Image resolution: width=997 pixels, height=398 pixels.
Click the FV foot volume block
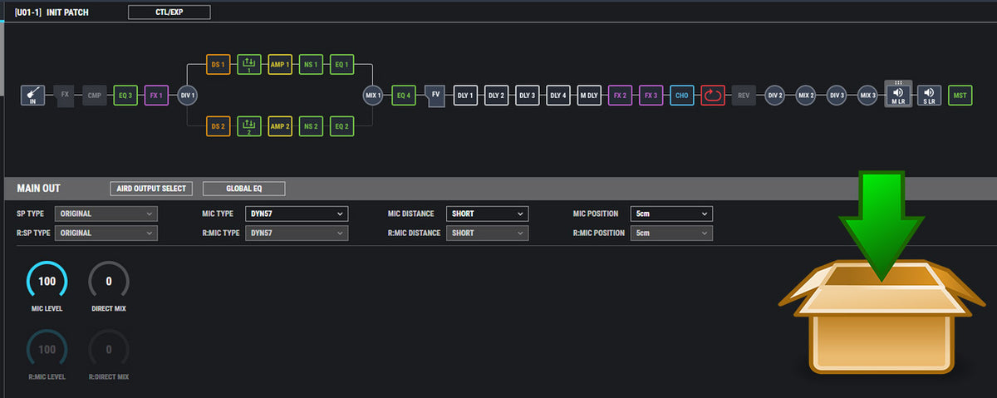435,96
